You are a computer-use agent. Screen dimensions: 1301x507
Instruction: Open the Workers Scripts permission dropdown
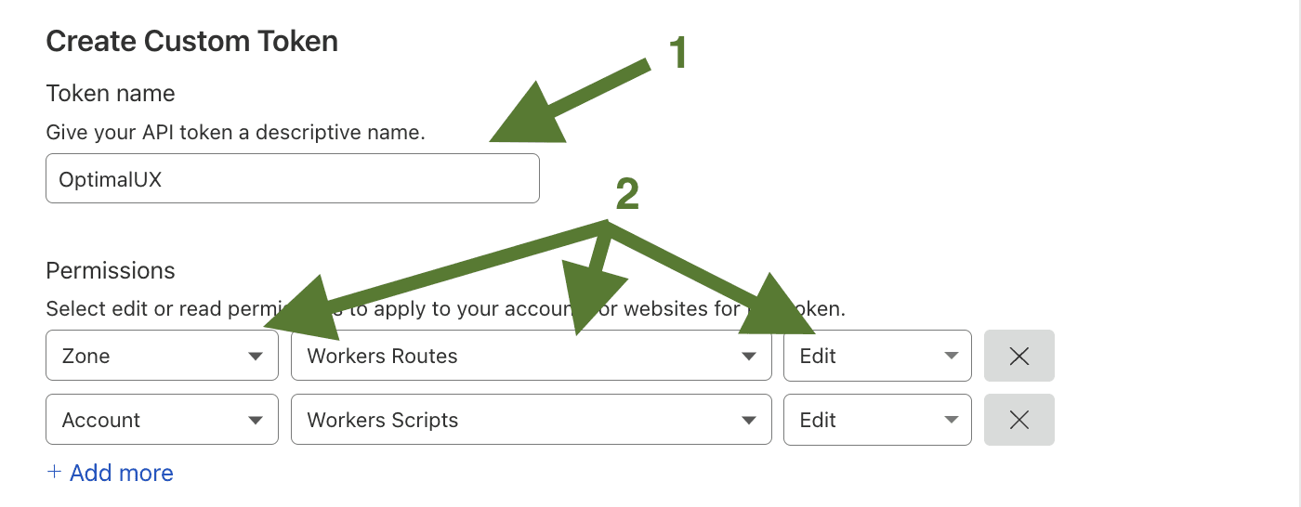[x=532, y=420]
